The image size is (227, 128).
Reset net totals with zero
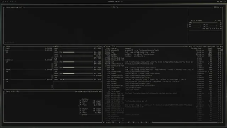coord(87,91)
